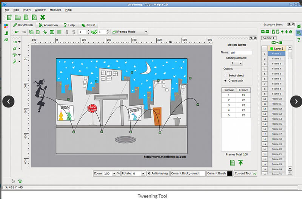Viewport: 302px width, 199px height.
Task: Click the green upward arrow under Frames Total
Action: (240, 163)
